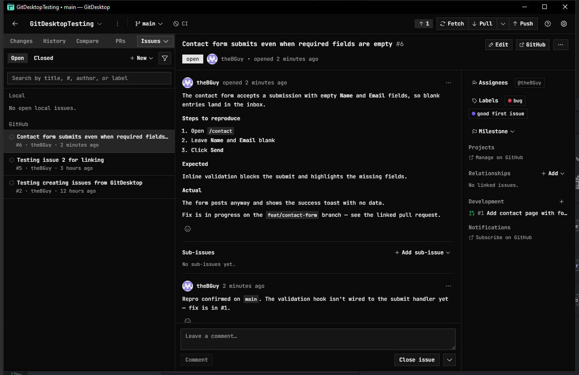
Task: Click the plus icon next to Development
Action: click(x=562, y=202)
